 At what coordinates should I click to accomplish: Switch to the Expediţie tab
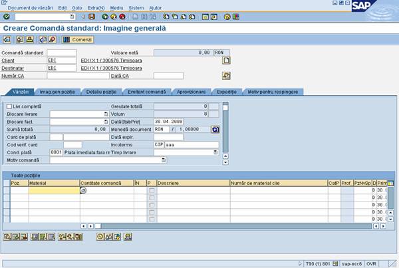pos(227,91)
